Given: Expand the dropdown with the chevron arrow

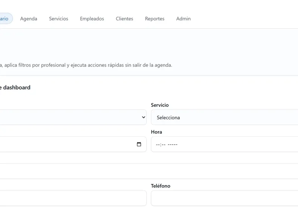Looking at the screenshot, I should tap(143, 117).
